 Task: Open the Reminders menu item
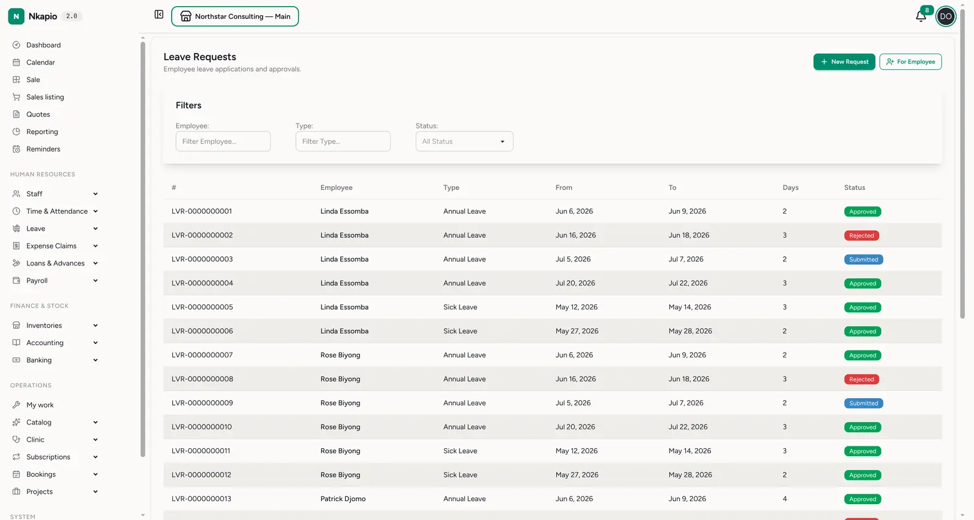point(43,149)
